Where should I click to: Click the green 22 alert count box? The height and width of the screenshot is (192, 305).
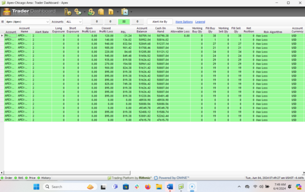(124, 22)
